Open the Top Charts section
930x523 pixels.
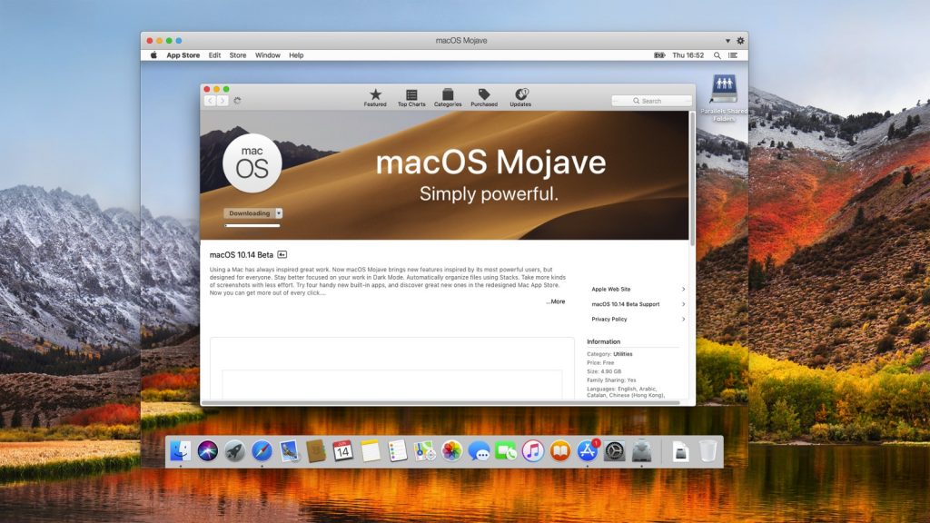point(411,98)
